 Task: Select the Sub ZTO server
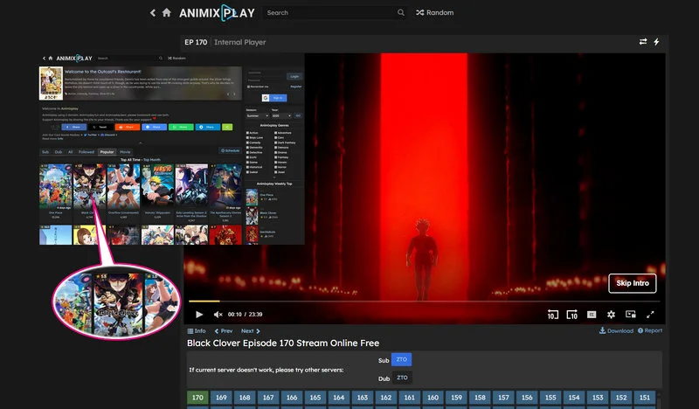pyautogui.click(x=401, y=359)
